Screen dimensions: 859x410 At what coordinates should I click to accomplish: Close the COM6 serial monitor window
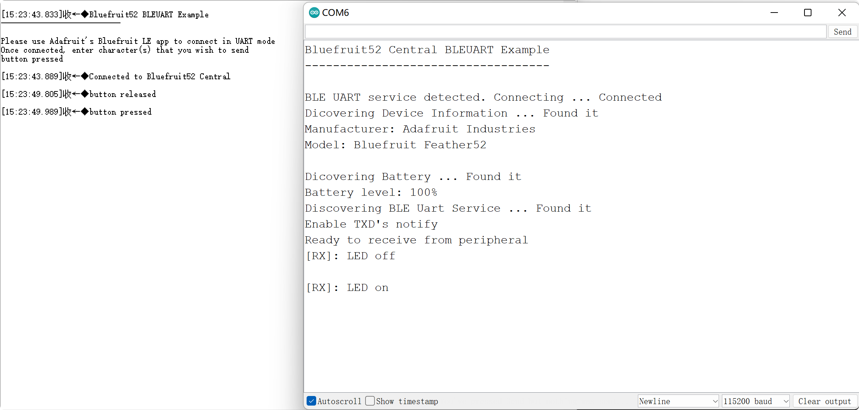[x=842, y=13]
